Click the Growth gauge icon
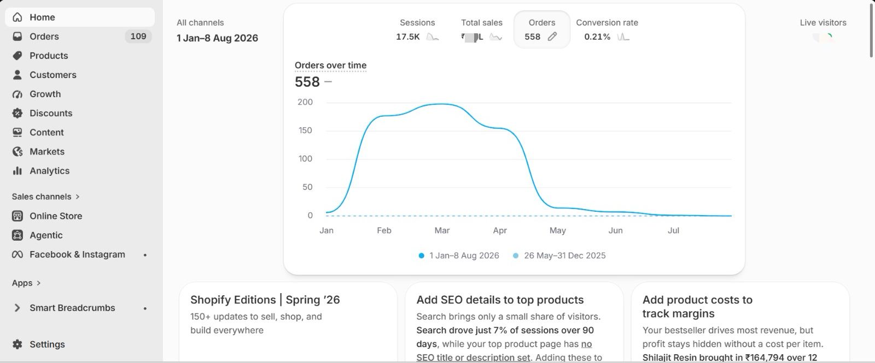 click(17, 94)
